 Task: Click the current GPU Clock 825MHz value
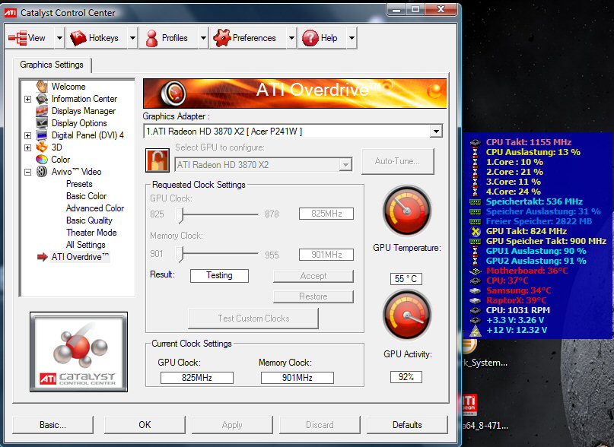196,378
